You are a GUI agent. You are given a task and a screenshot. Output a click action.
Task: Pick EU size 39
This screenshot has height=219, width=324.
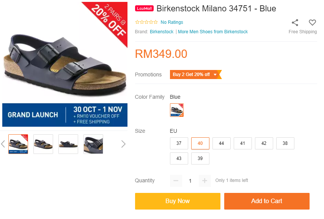(x=200, y=158)
